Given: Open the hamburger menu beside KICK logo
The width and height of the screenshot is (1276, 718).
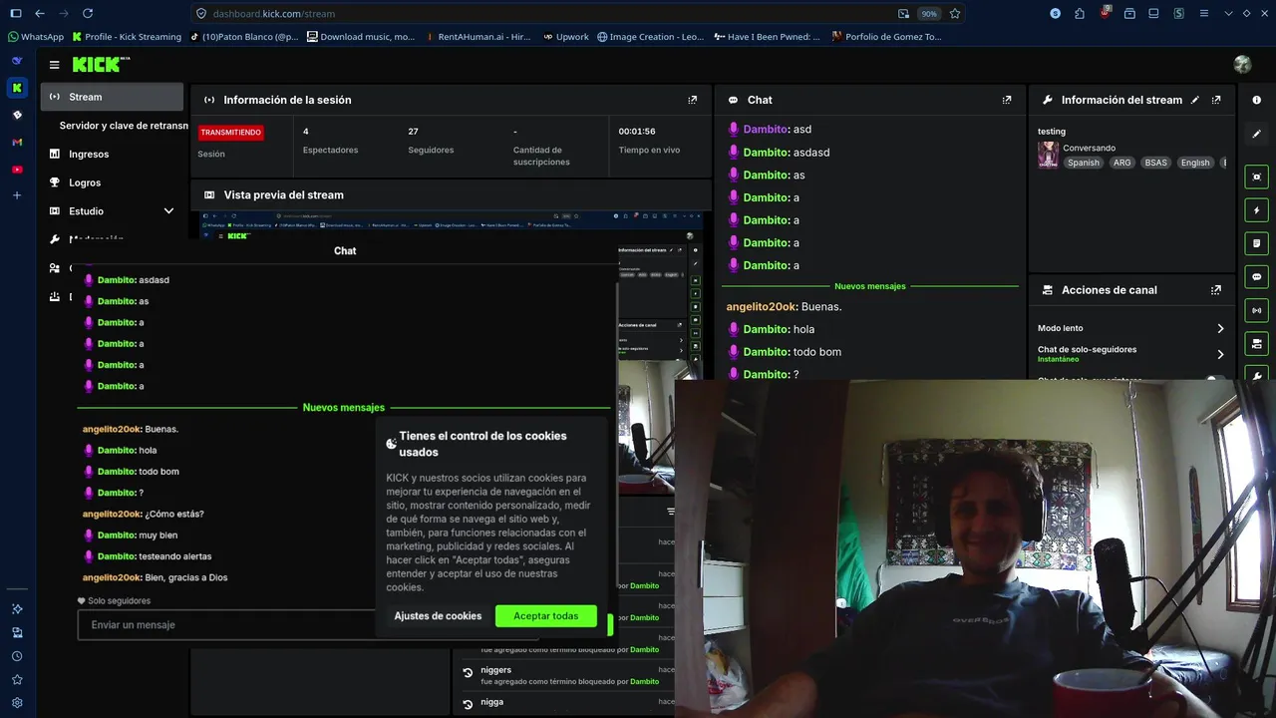Looking at the screenshot, I should [x=54, y=65].
